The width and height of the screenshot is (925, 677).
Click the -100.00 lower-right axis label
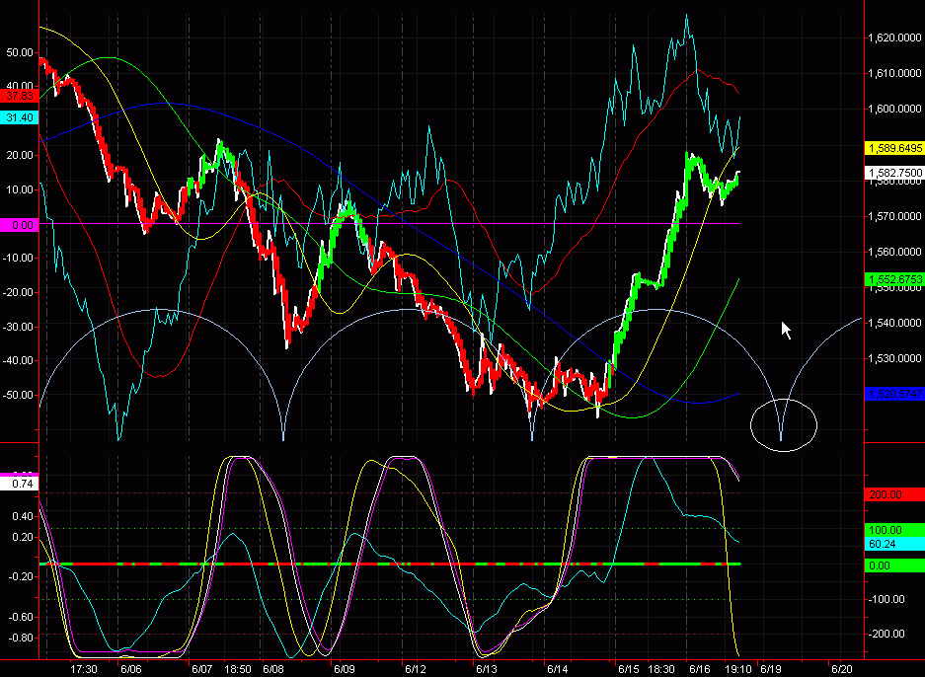coord(886,599)
